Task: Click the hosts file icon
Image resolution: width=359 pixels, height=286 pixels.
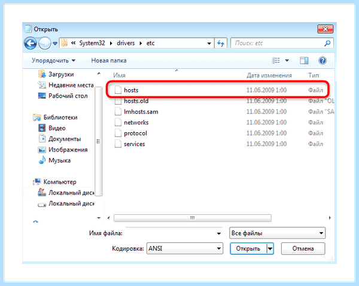Action: click(118, 90)
